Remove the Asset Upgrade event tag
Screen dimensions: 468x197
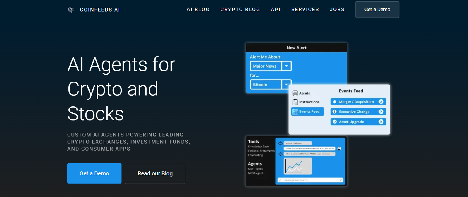click(x=381, y=122)
